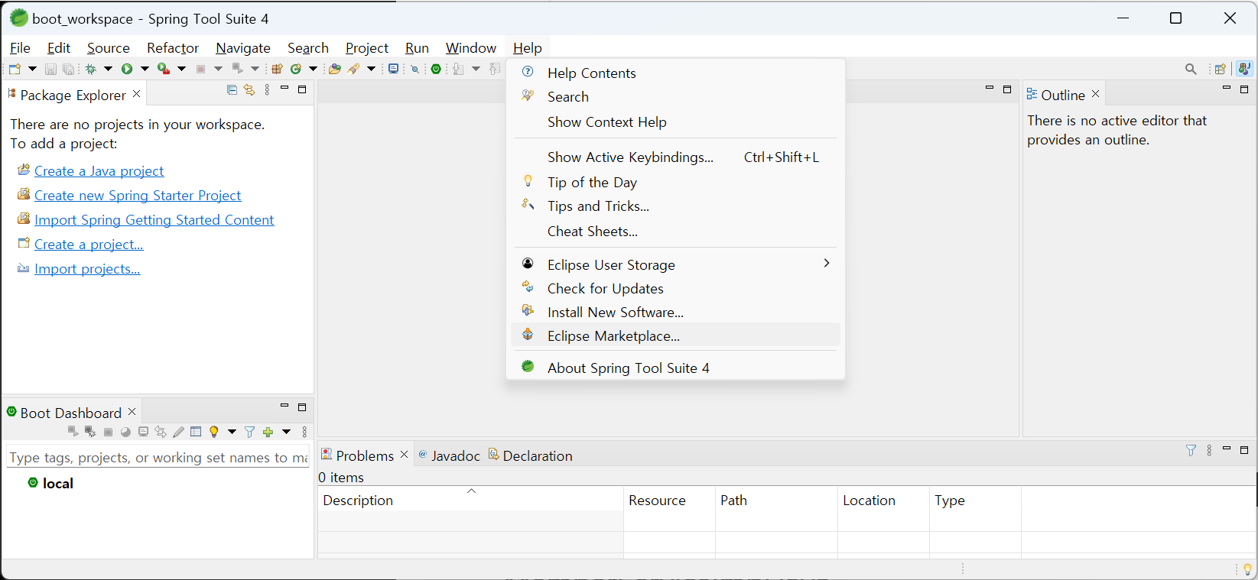Click Create a Java project link

pyautogui.click(x=99, y=171)
